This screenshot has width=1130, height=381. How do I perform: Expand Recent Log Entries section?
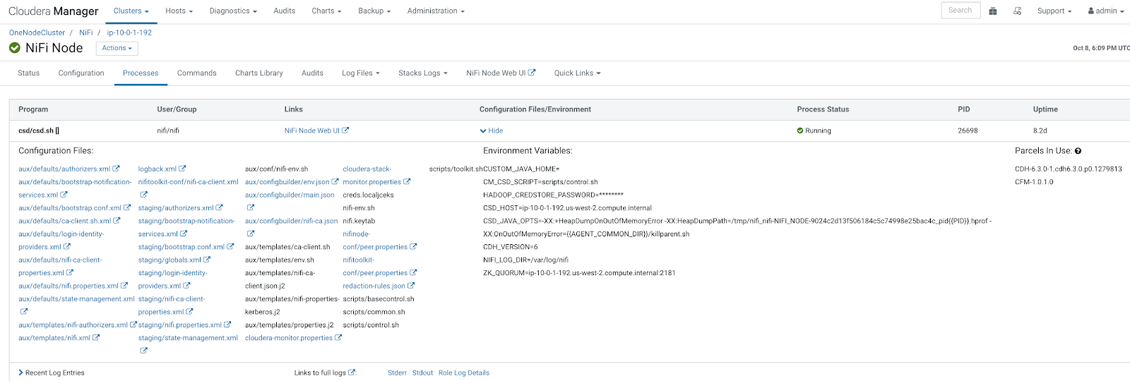pyautogui.click(x=51, y=373)
